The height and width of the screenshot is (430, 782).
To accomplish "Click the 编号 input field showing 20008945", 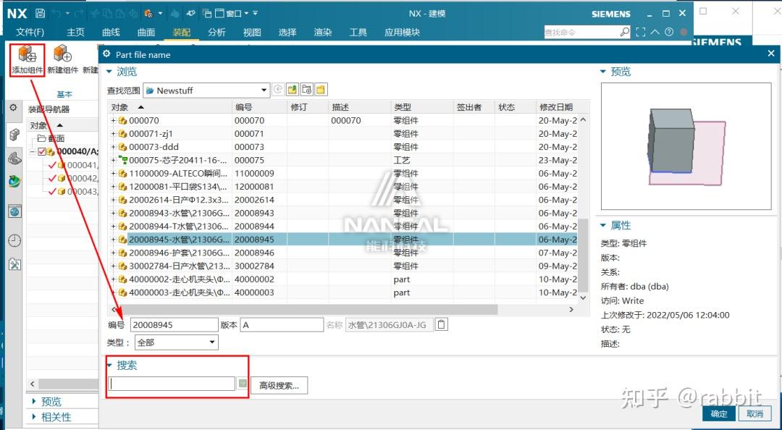I will (174, 324).
